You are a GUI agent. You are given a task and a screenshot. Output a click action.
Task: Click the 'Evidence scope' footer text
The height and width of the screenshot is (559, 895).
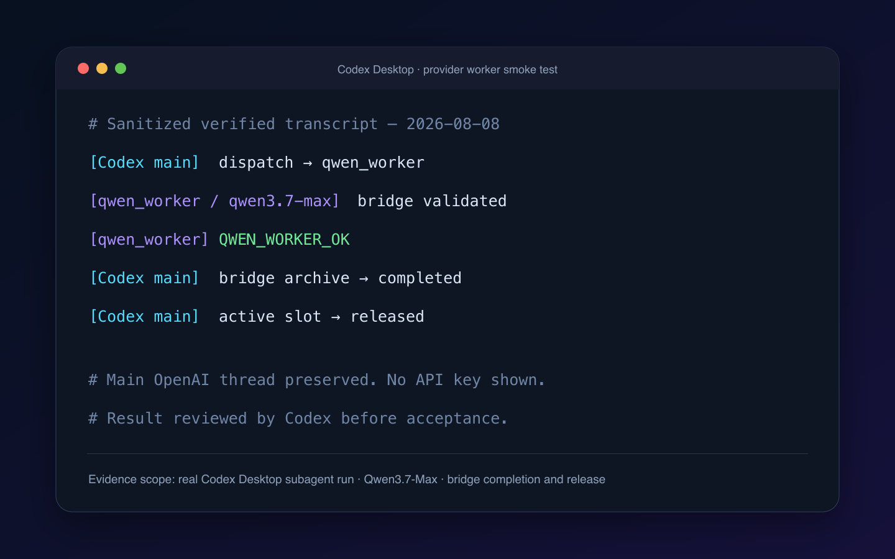(x=347, y=479)
